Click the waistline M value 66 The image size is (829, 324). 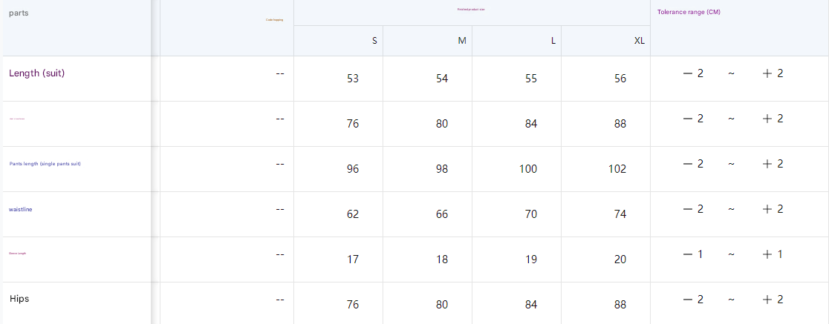click(x=442, y=214)
